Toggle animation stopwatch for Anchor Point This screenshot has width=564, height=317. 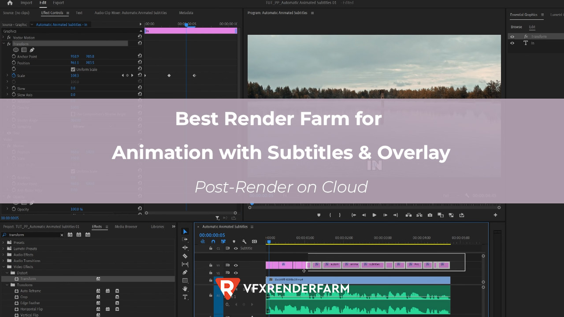tap(14, 56)
